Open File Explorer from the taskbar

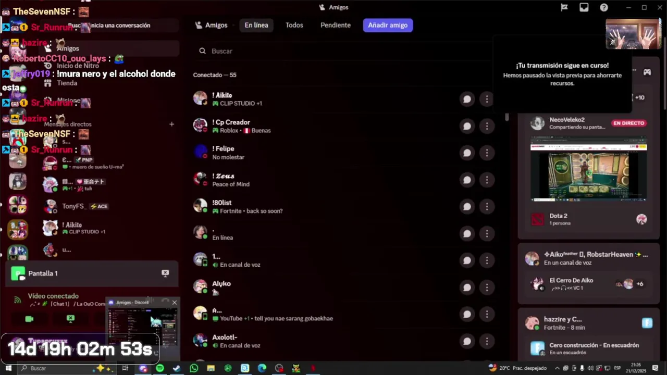click(211, 368)
